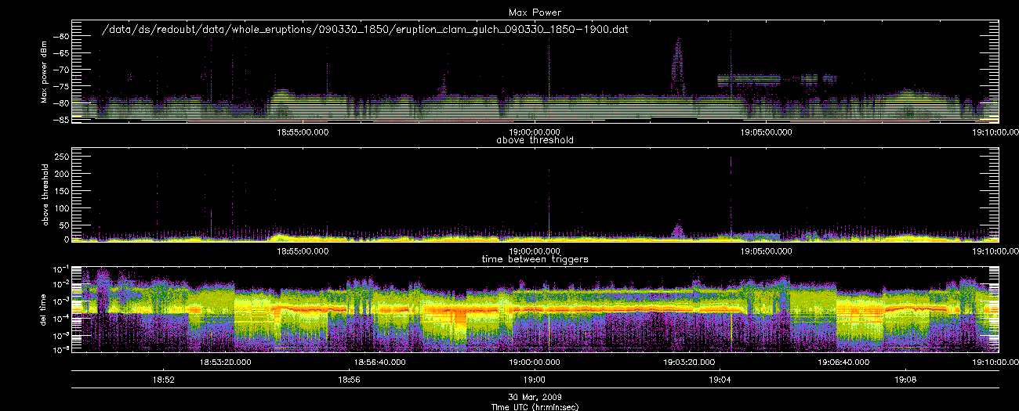Screen dimensions: 1019x411
Task: Click 18:55:00.000 label under the Max Power plot
Action: [304, 132]
